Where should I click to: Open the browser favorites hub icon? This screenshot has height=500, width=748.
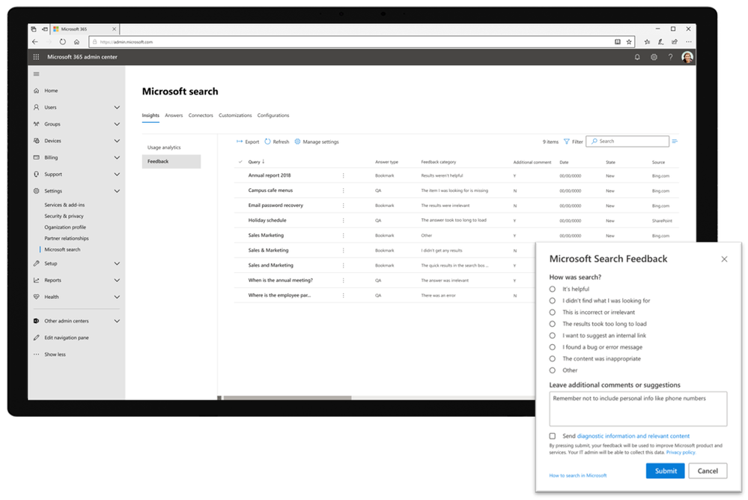647,42
